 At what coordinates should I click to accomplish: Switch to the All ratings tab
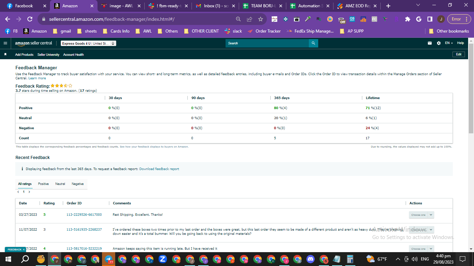[x=25, y=184]
